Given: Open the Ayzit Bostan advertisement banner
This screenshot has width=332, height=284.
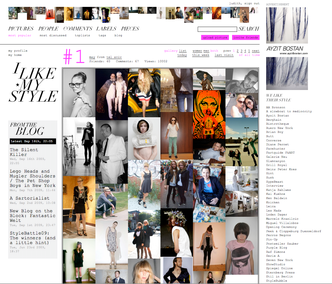Looking at the screenshot, I should (x=287, y=48).
